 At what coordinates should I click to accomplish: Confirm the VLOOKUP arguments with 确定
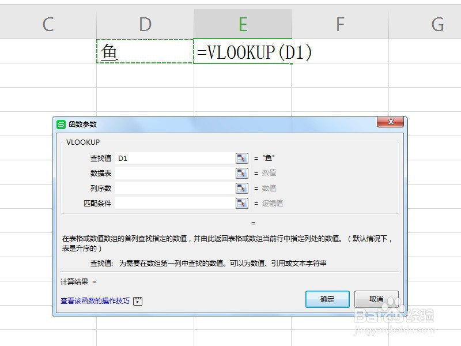click(x=327, y=299)
